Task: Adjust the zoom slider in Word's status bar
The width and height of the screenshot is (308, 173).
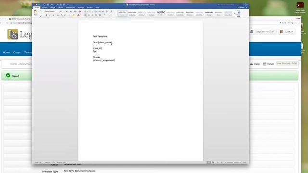Action: (x=233, y=162)
